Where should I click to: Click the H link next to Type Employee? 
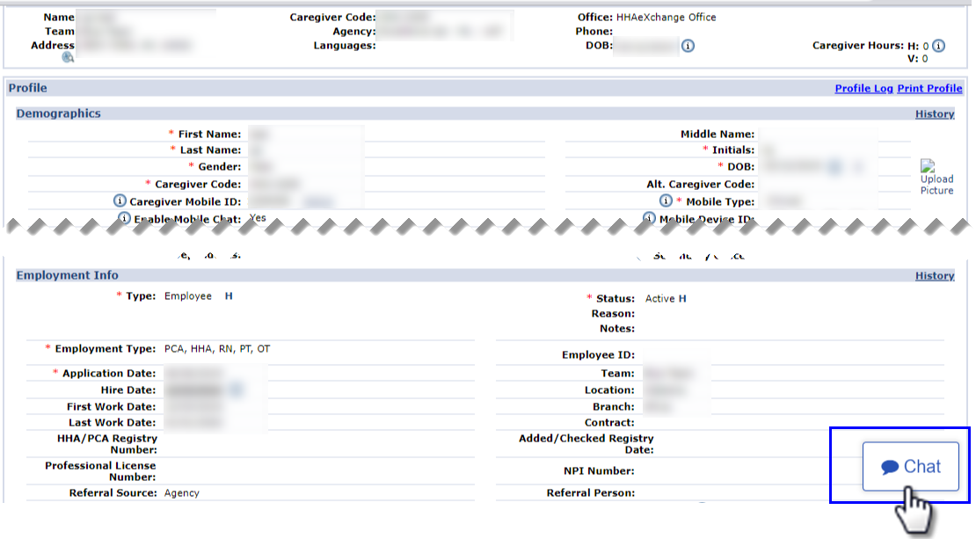click(229, 296)
